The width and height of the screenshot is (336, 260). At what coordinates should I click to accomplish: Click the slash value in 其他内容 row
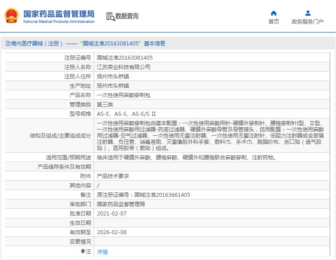point(98,186)
